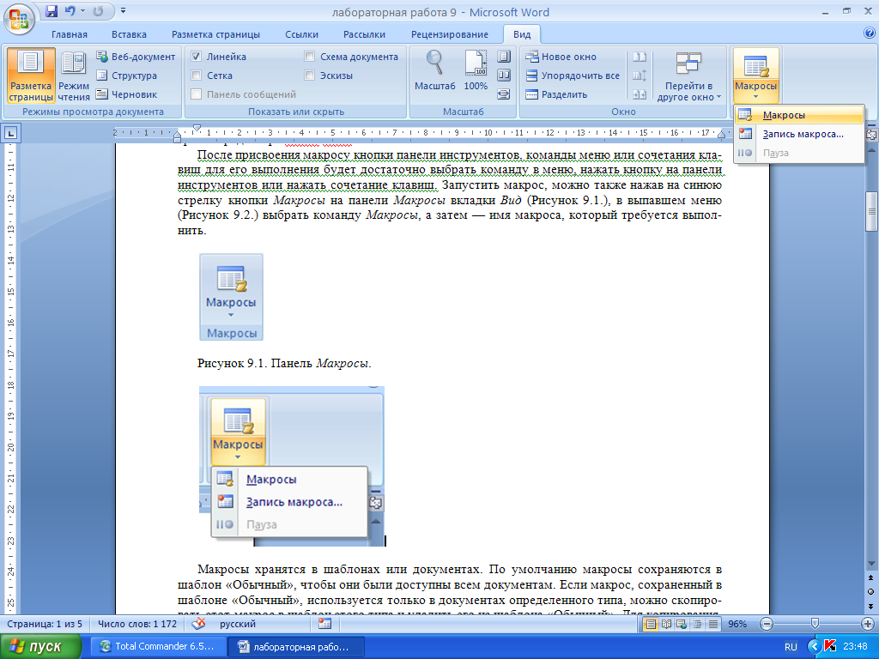Open the Главная ribbon tab
879x659 pixels.
(x=70, y=34)
